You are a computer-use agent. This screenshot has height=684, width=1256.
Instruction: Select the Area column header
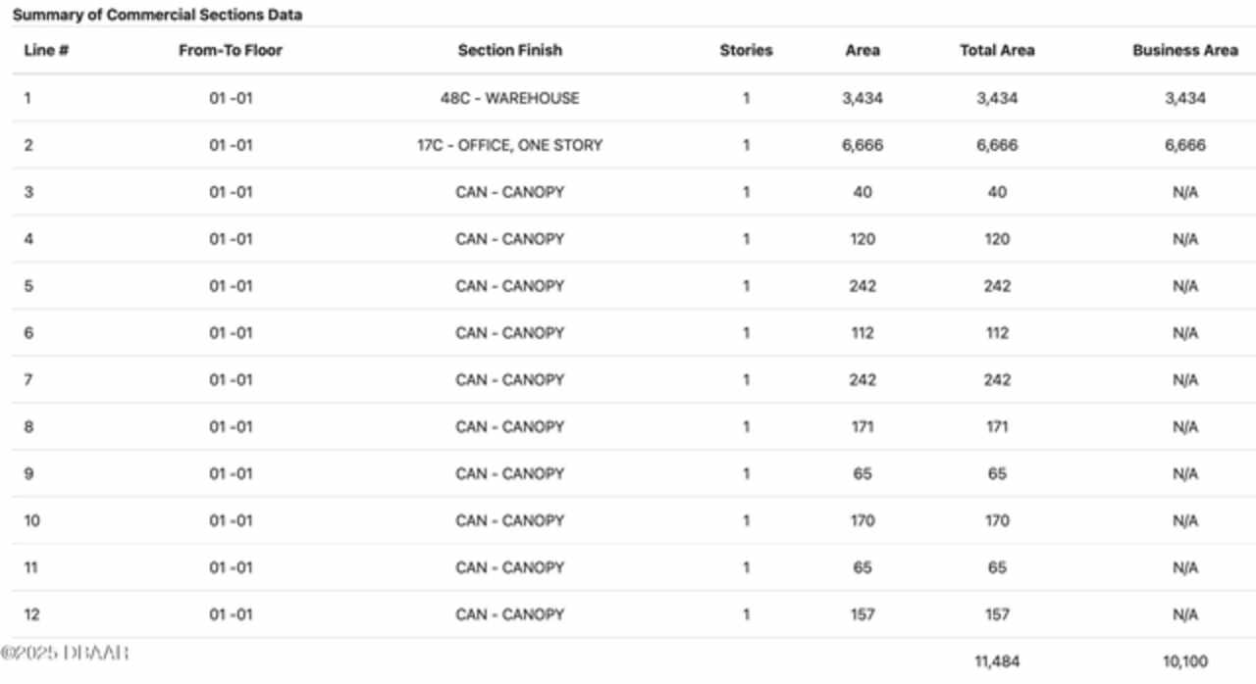863,51
